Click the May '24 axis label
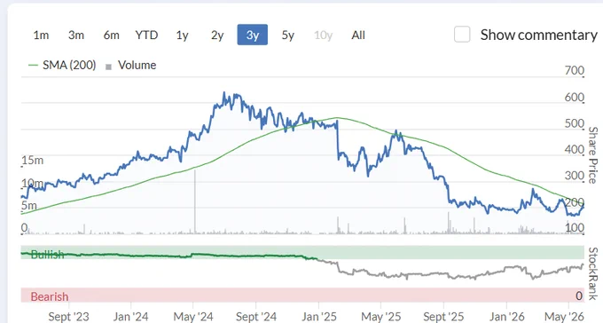 pos(193,317)
